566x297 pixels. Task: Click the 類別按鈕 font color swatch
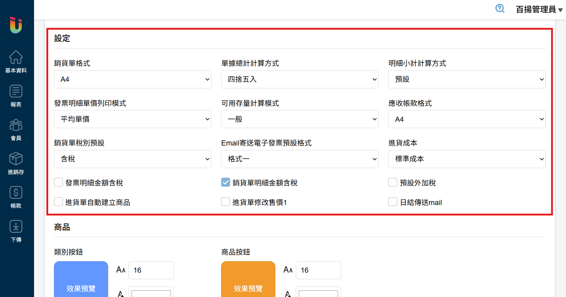pos(151,293)
